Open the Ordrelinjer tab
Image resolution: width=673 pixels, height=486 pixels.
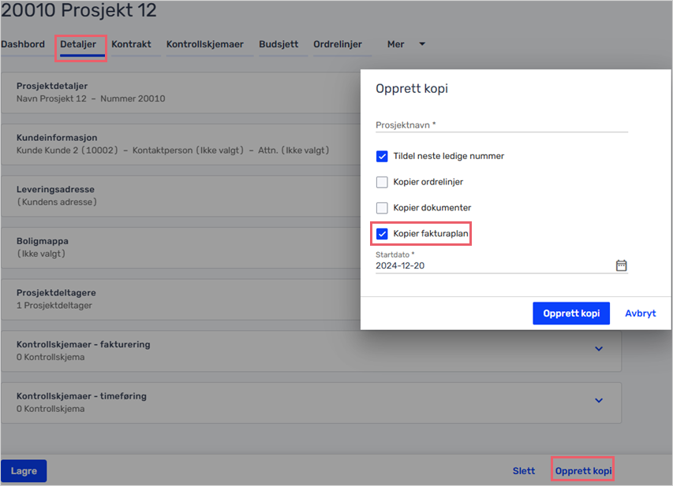tap(338, 44)
